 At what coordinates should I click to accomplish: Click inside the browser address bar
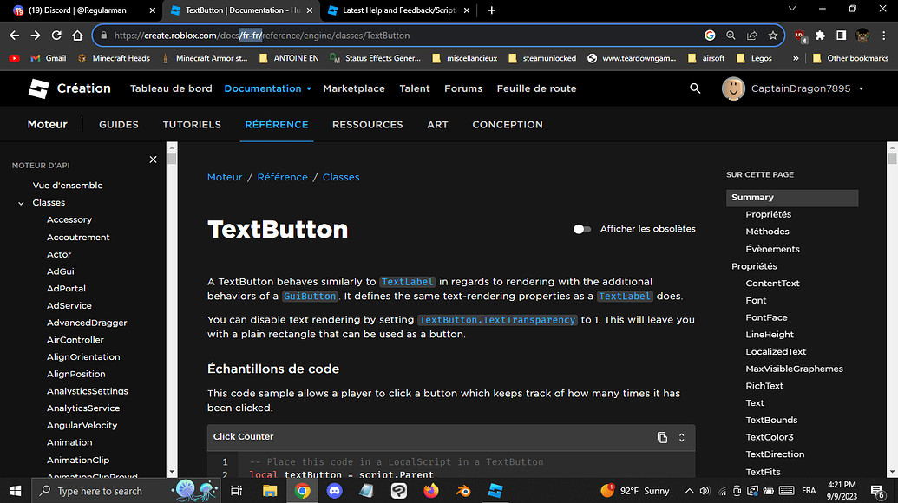click(347, 36)
